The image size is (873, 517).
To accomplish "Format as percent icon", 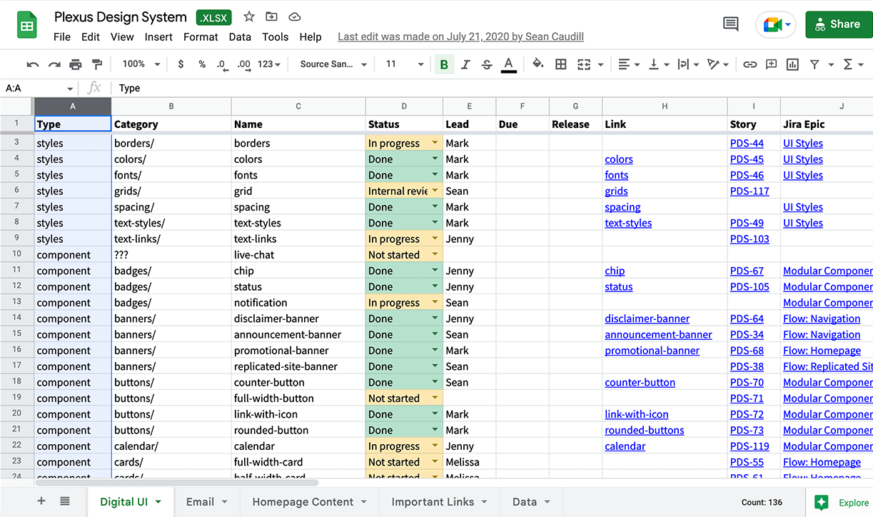I will point(202,64).
